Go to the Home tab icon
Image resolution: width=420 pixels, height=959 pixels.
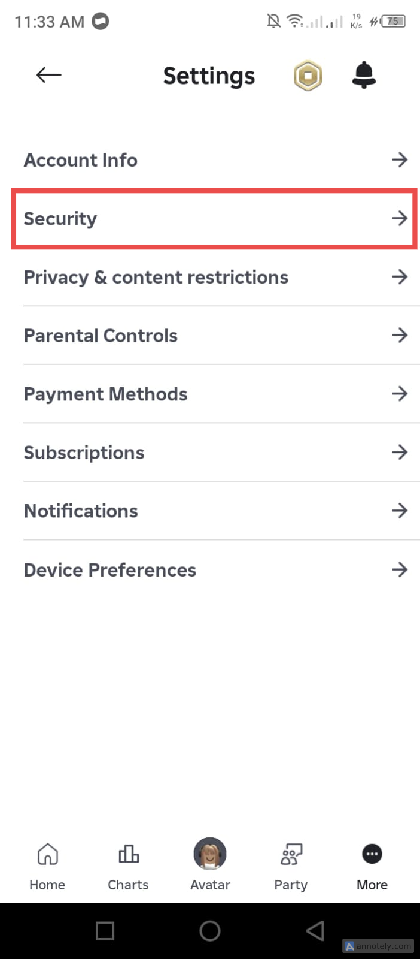(x=47, y=854)
